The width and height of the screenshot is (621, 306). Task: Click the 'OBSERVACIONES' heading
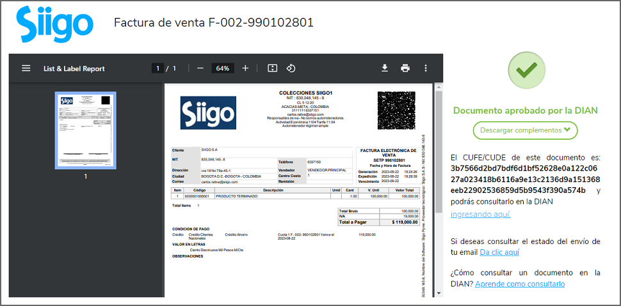(188, 256)
